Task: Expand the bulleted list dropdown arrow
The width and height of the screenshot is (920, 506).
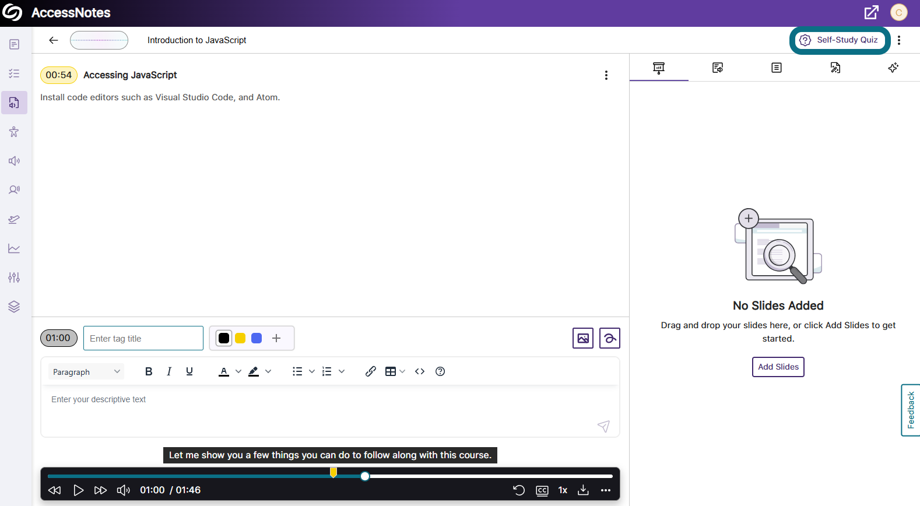Action: tap(312, 371)
